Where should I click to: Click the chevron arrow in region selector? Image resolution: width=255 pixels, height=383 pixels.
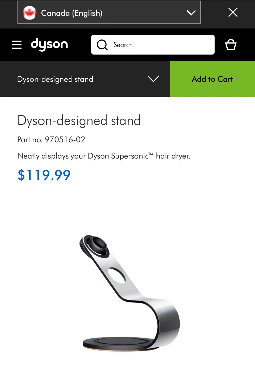click(x=191, y=13)
